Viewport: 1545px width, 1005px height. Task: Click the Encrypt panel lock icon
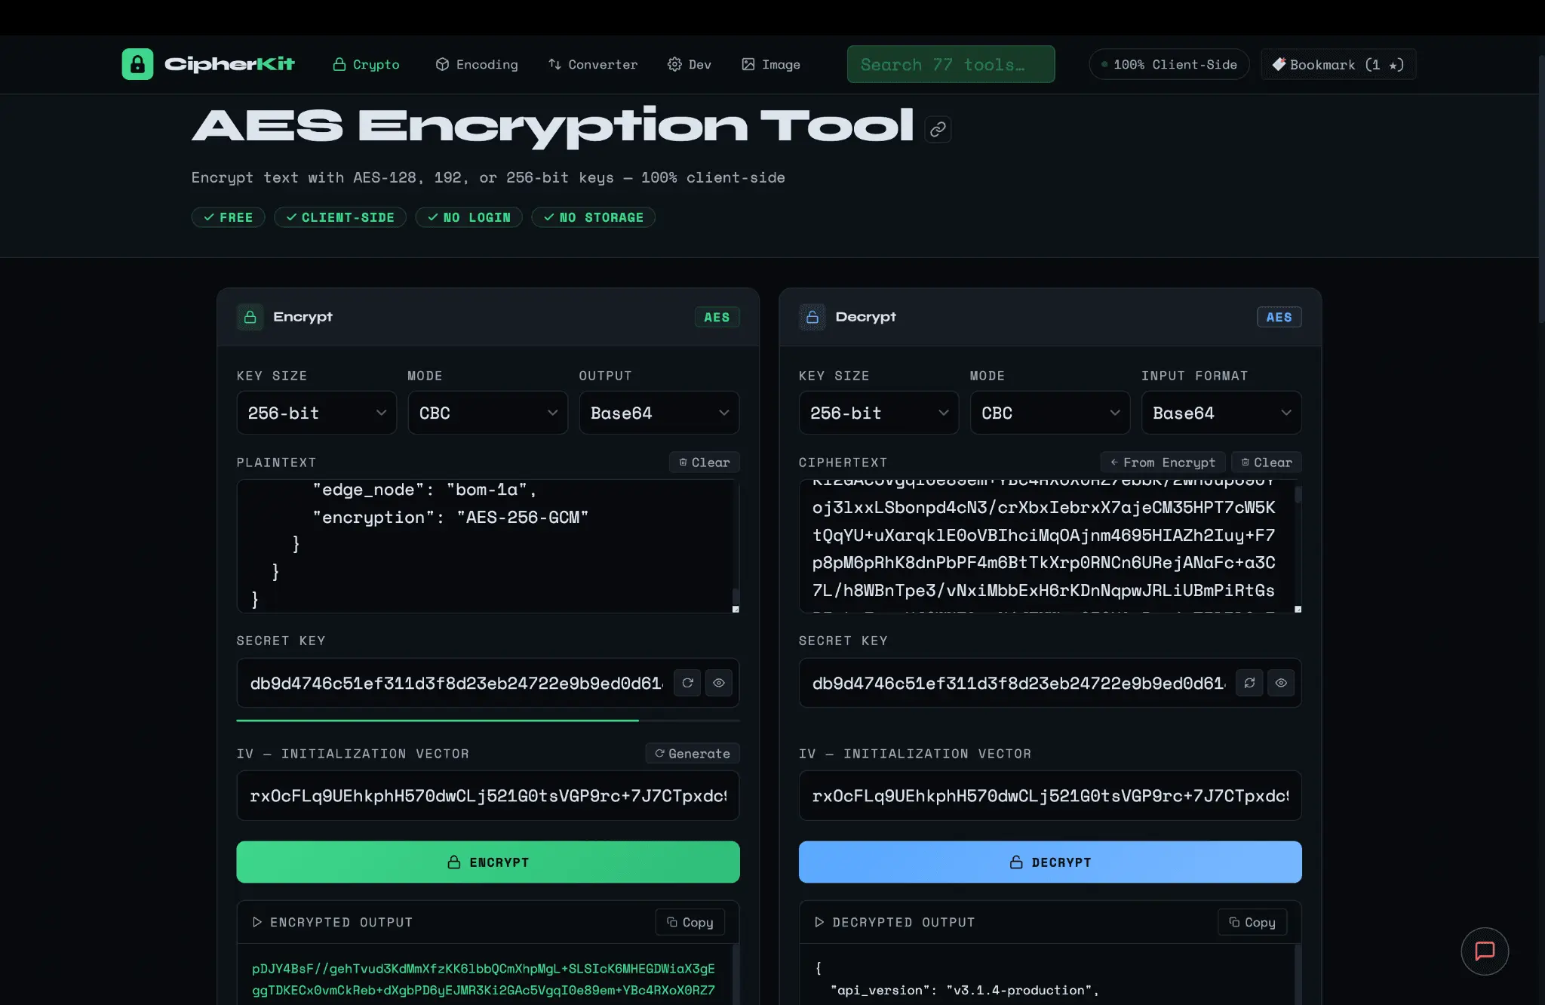250,317
